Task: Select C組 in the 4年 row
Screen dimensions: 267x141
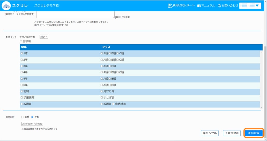Action: 117,72
